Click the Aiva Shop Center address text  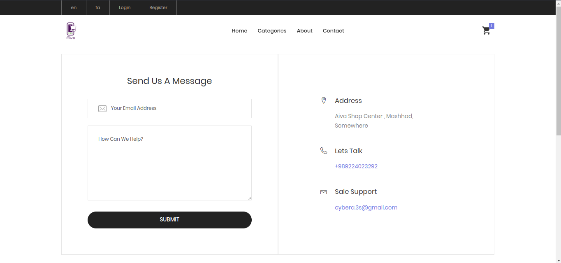[374, 121]
